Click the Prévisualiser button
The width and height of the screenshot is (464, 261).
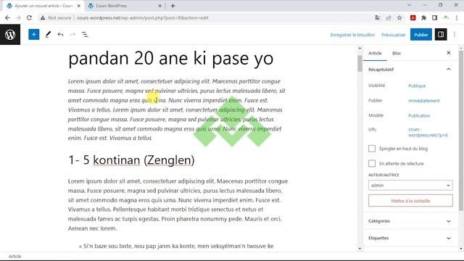click(393, 35)
